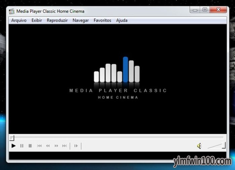The image size is (235, 170).
Task: Open the Favoritos menu
Action: 102,20
